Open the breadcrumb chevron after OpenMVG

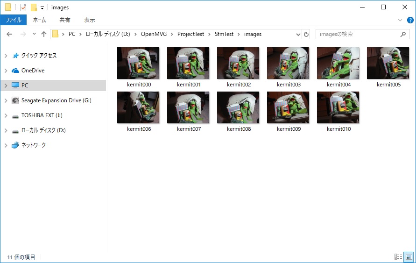[x=172, y=34]
